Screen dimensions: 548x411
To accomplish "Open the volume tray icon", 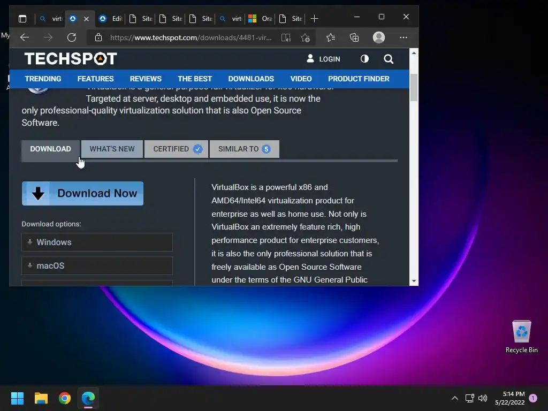I will tap(483, 398).
